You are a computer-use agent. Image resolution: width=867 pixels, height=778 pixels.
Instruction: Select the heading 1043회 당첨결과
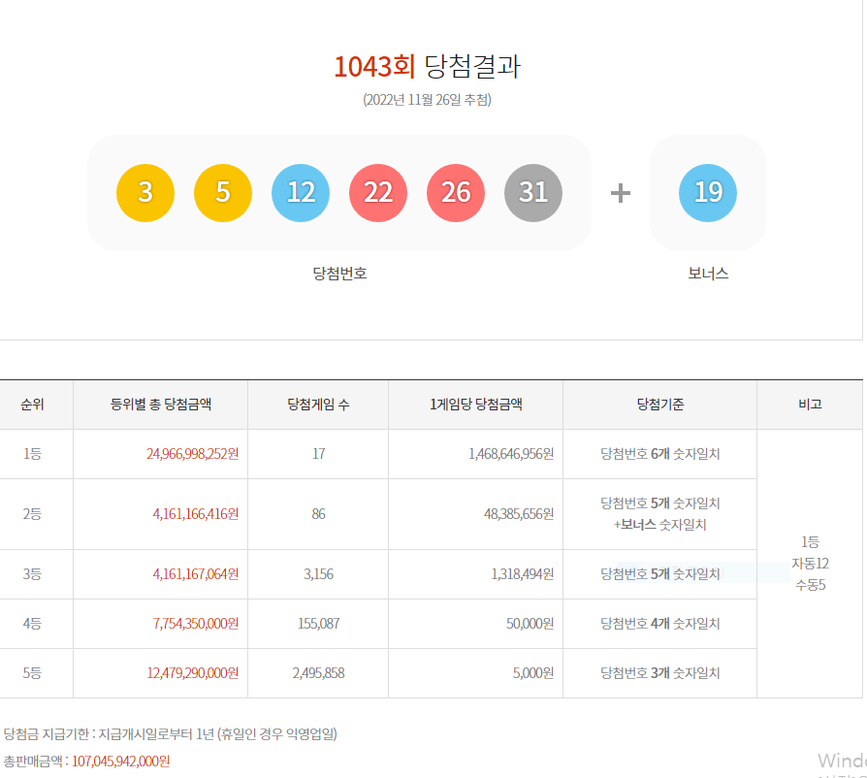pos(427,66)
